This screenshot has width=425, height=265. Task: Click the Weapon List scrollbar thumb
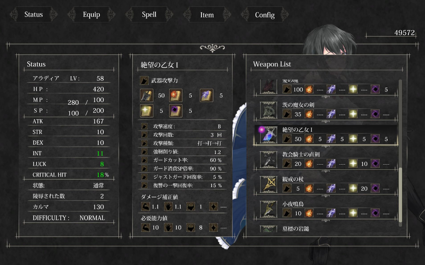click(400, 195)
